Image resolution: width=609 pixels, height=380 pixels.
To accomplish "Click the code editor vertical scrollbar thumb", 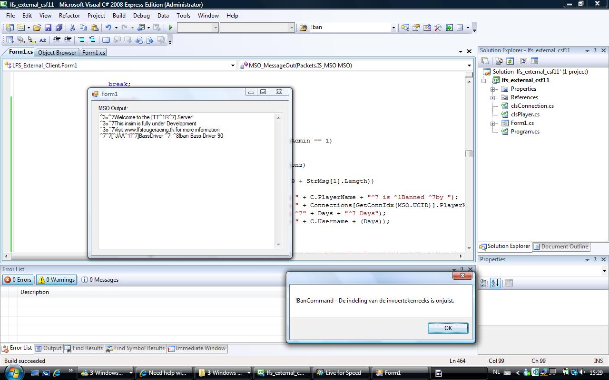I will (469, 153).
